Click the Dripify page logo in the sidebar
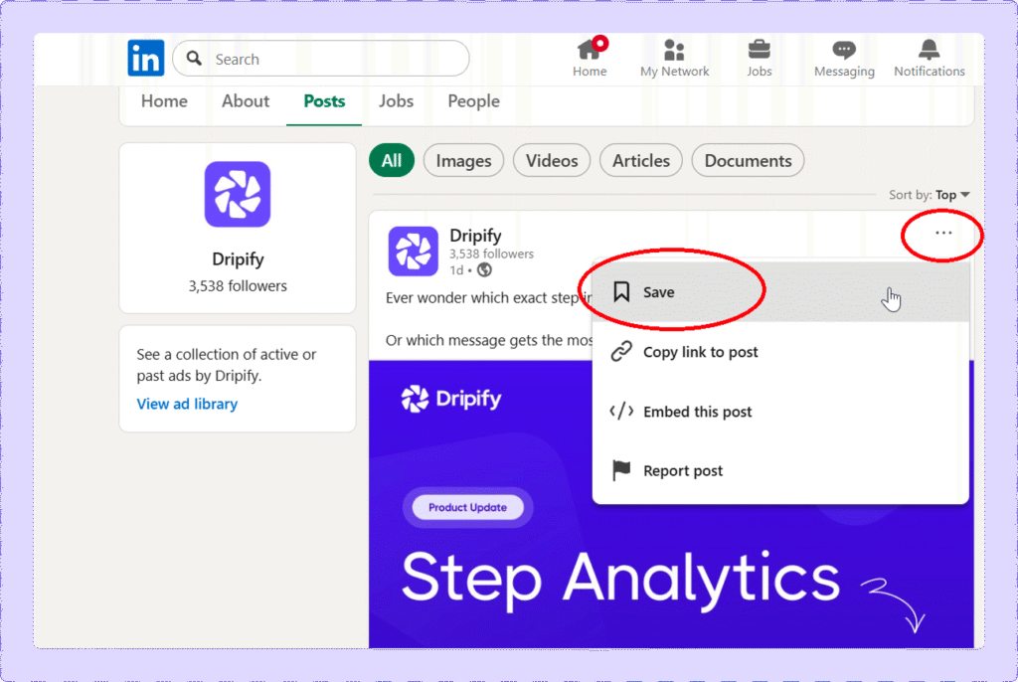The height and width of the screenshot is (682, 1018). [238, 195]
